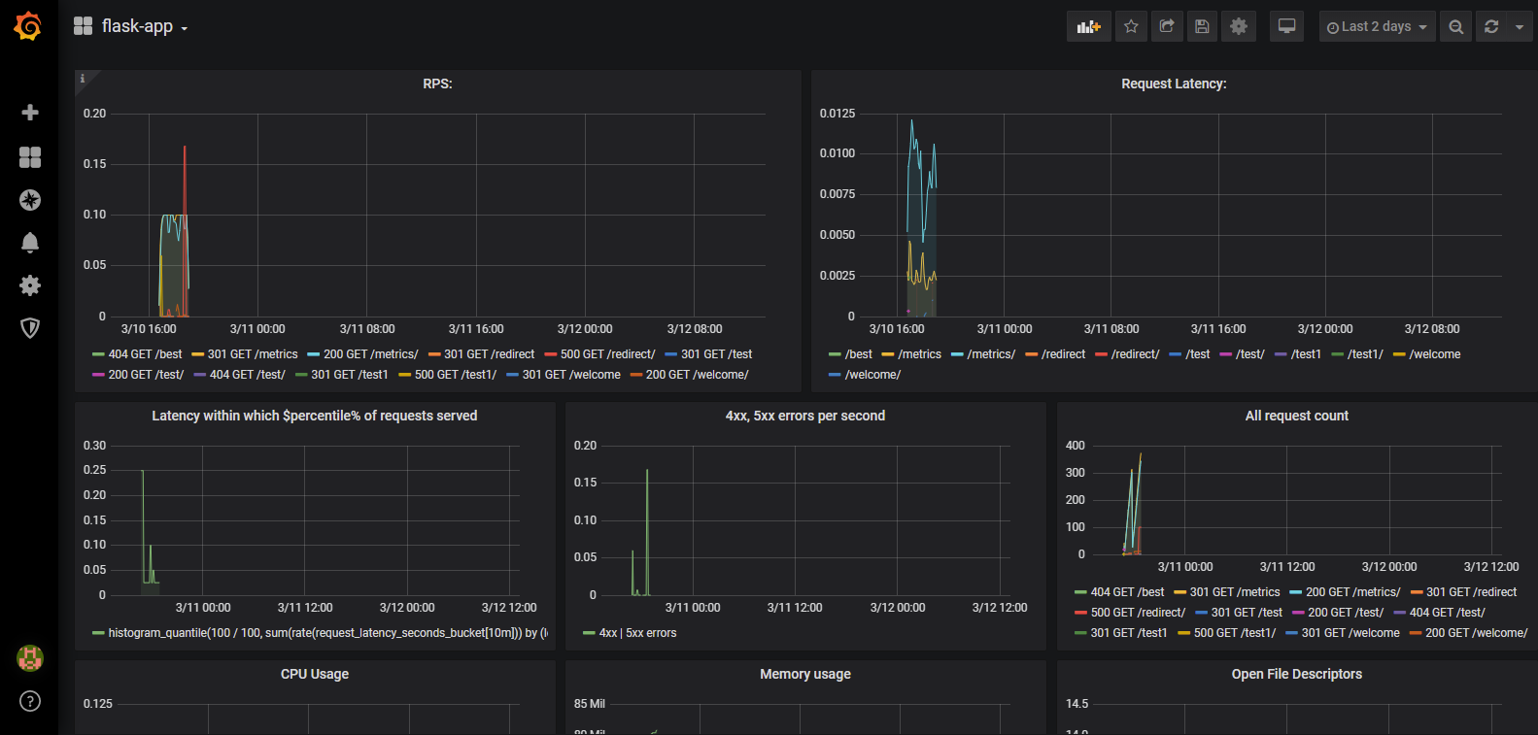Open color picker for 200 GET /test/ in All request count

[x=1298, y=613]
